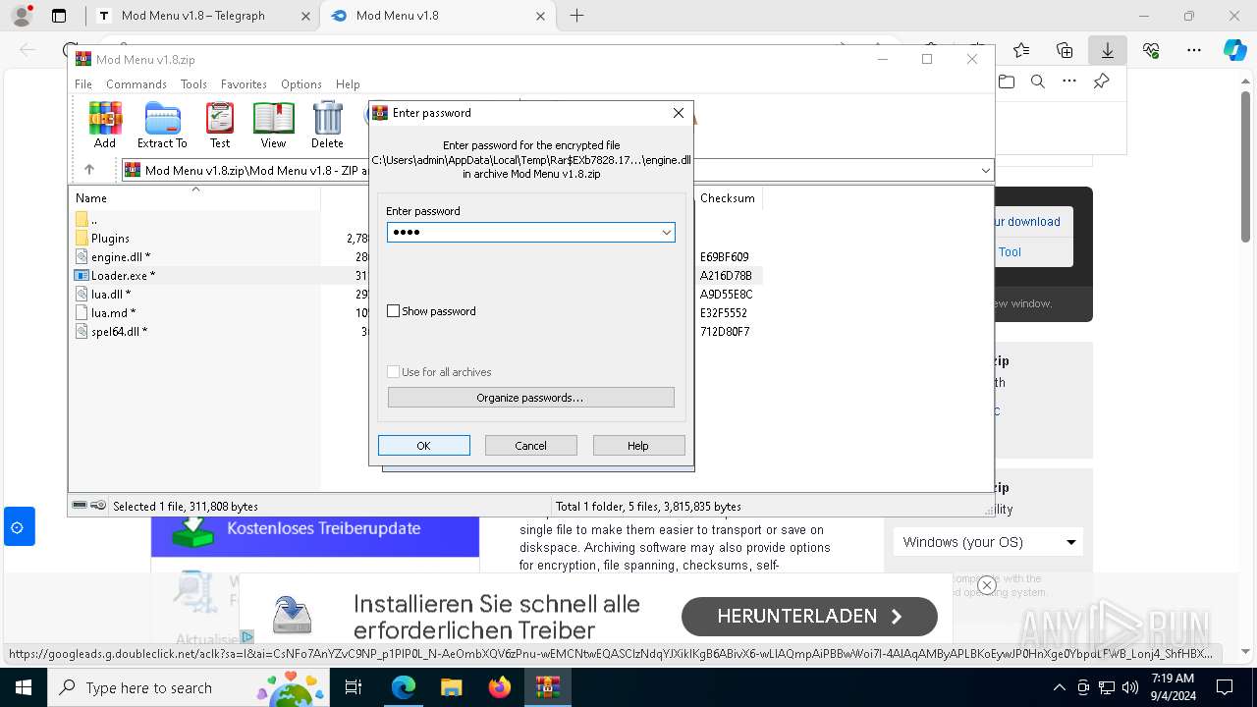
Task: Show hidden system tray icons
Action: [x=1059, y=687]
